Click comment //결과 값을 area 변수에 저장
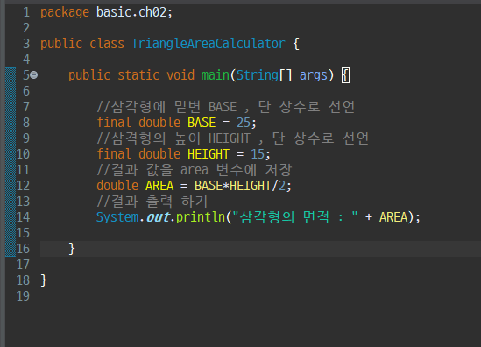The image size is (481, 347). (x=195, y=170)
